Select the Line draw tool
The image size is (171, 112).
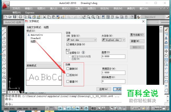pyautogui.click(x=4, y=29)
